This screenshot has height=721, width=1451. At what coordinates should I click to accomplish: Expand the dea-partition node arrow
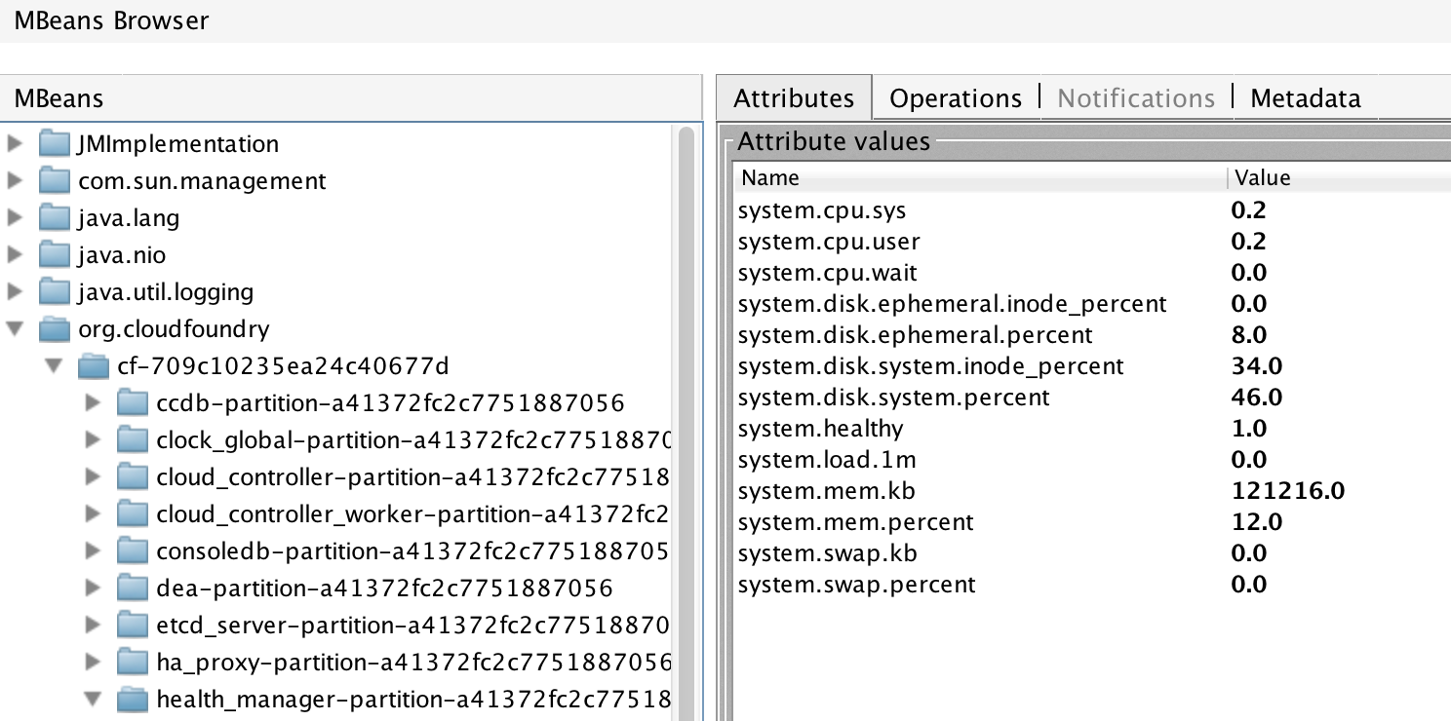coord(93,588)
